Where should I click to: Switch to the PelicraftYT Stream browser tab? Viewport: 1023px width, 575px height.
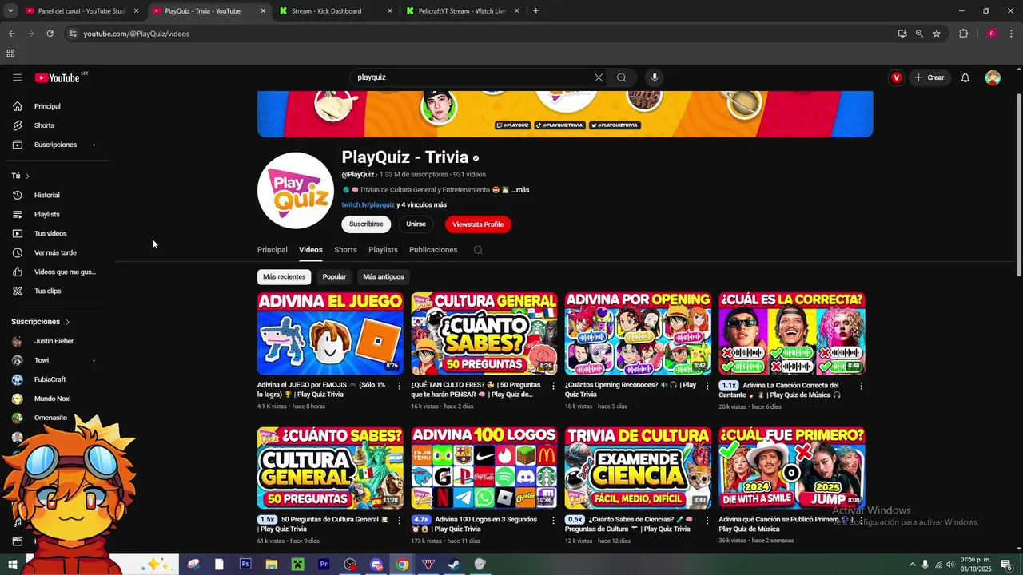pyautogui.click(x=462, y=11)
